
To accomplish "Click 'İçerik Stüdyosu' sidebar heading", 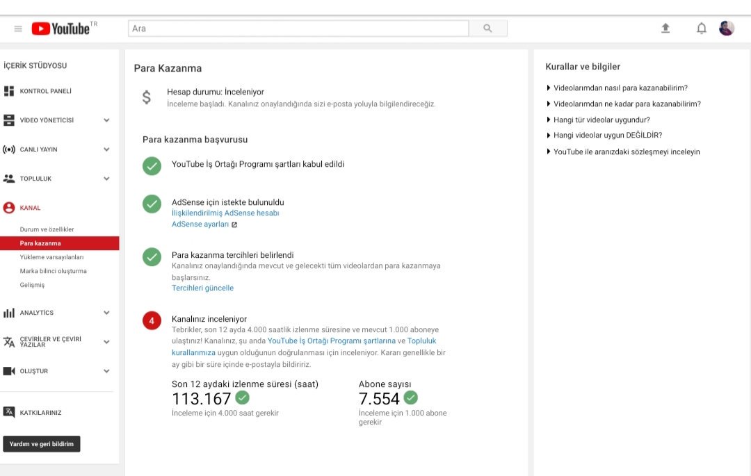I will [35, 65].
